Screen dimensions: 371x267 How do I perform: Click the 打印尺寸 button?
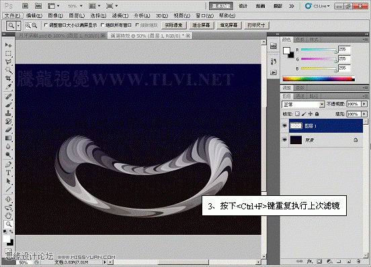(x=256, y=25)
